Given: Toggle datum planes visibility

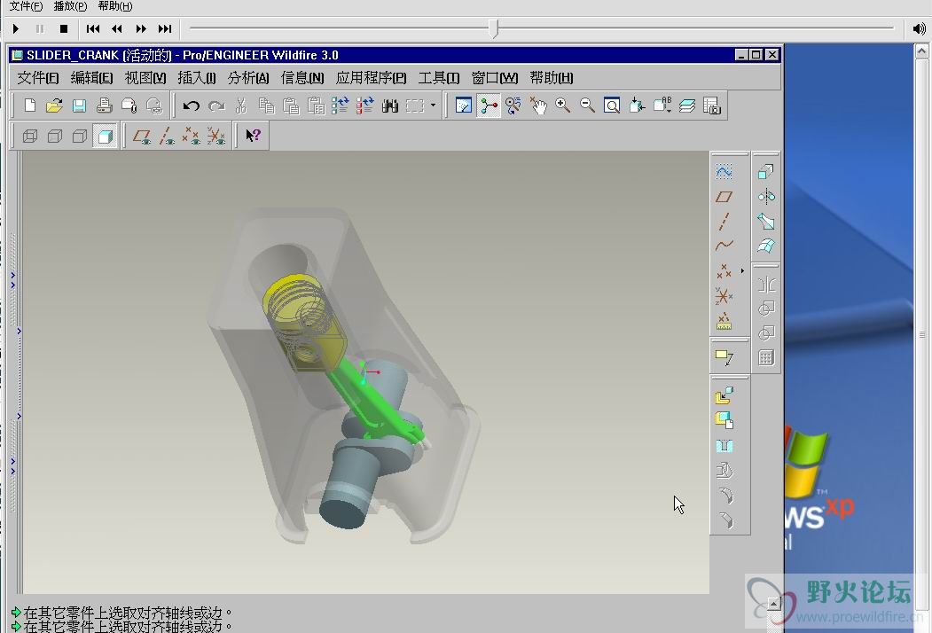Looking at the screenshot, I should click(142, 137).
